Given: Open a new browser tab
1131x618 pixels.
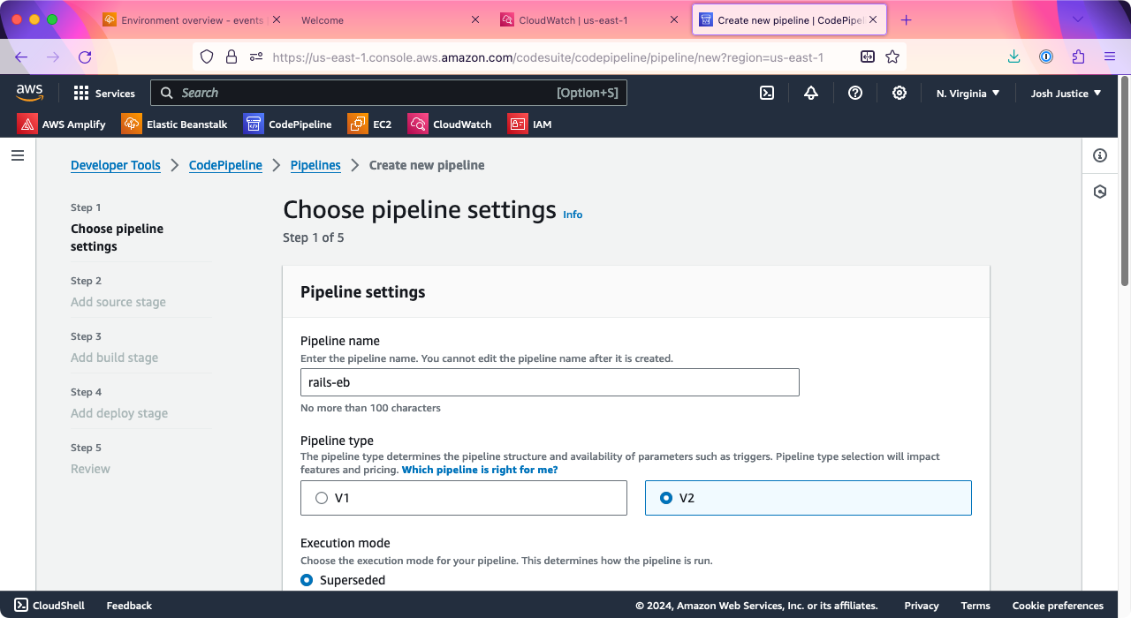Looking at the screenshot, I should 906,19.
